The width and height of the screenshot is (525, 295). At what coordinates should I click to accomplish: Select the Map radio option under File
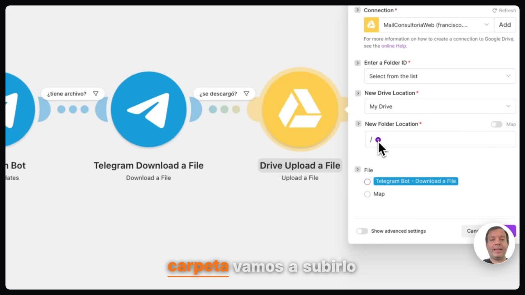pos(367,194)
